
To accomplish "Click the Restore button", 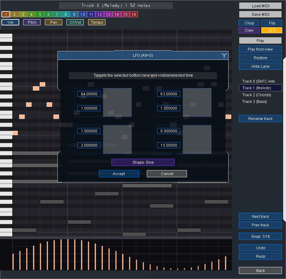I will [260, 58].
